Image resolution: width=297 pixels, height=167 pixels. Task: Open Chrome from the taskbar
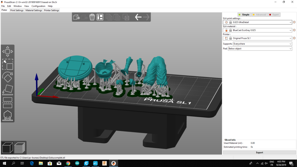[x=68, y=163]
